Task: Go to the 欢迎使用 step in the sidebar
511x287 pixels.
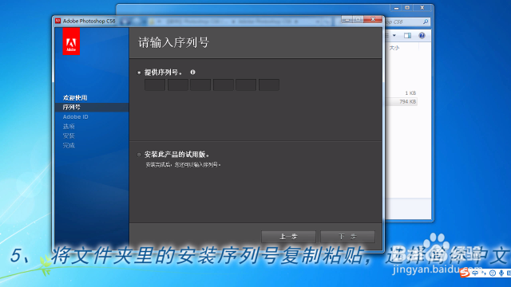Action: pyautogui.click(x=75, y=97)
